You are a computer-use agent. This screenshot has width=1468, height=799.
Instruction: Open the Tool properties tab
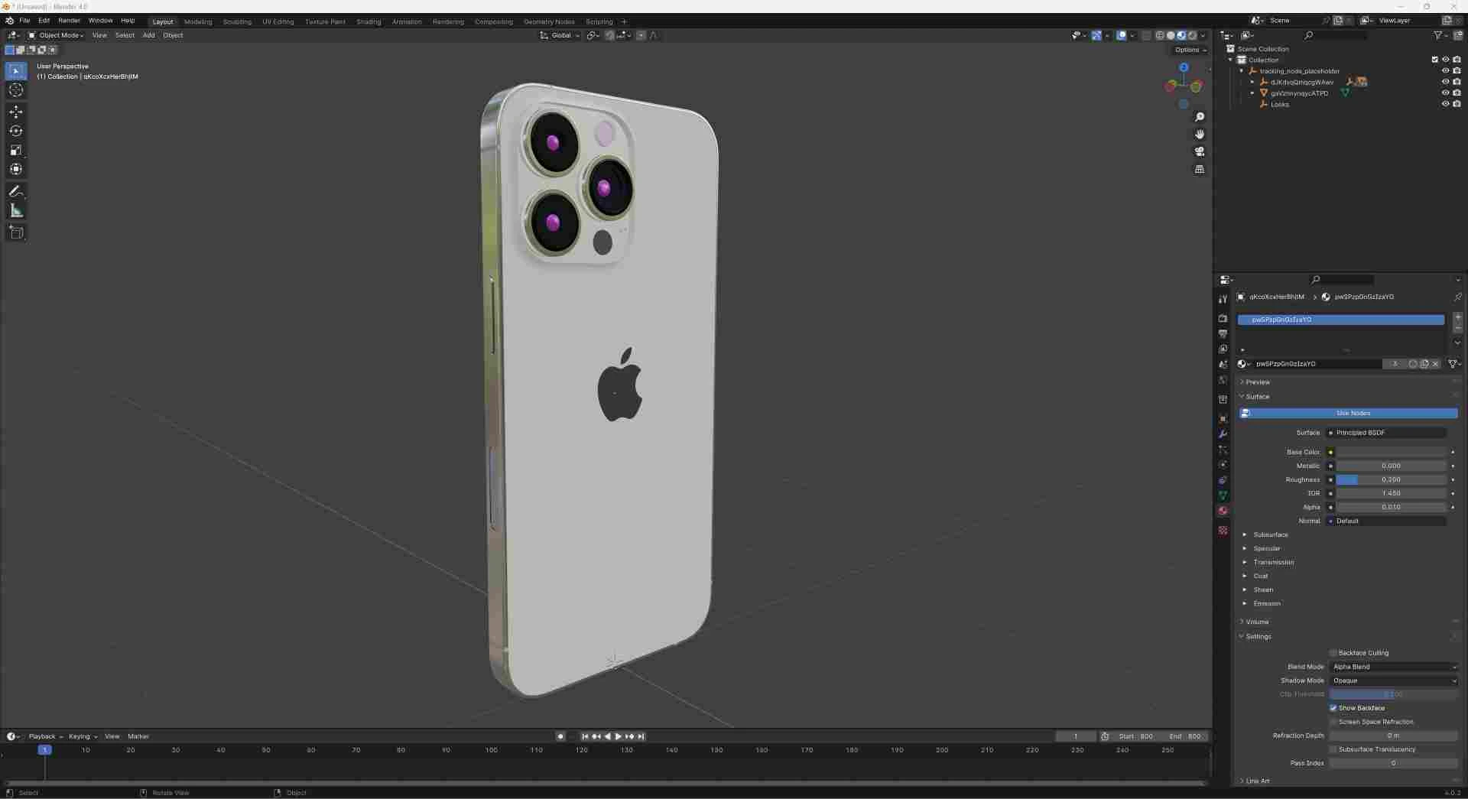coord(1223,299)
